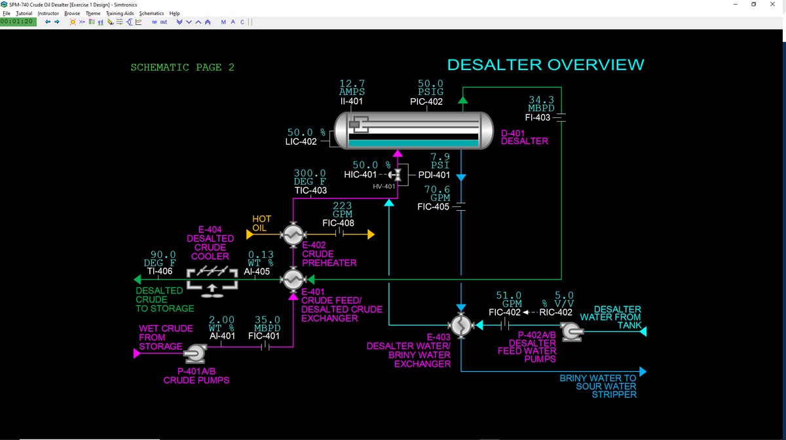
Task: Go forward using the right arrow toolbar icon
Action: click(x=57, y=22)
